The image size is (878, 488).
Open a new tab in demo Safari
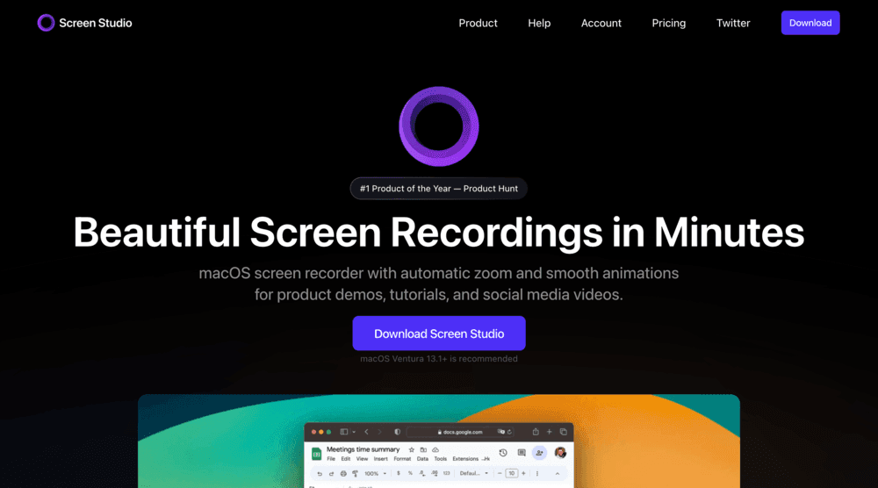pyautogui.click(x=550, y=432)
